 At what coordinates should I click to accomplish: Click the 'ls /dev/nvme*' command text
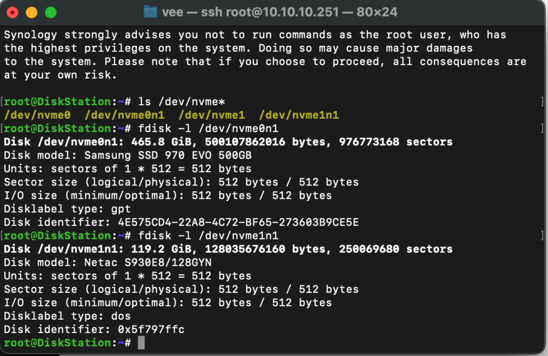(x=181, y=102)
